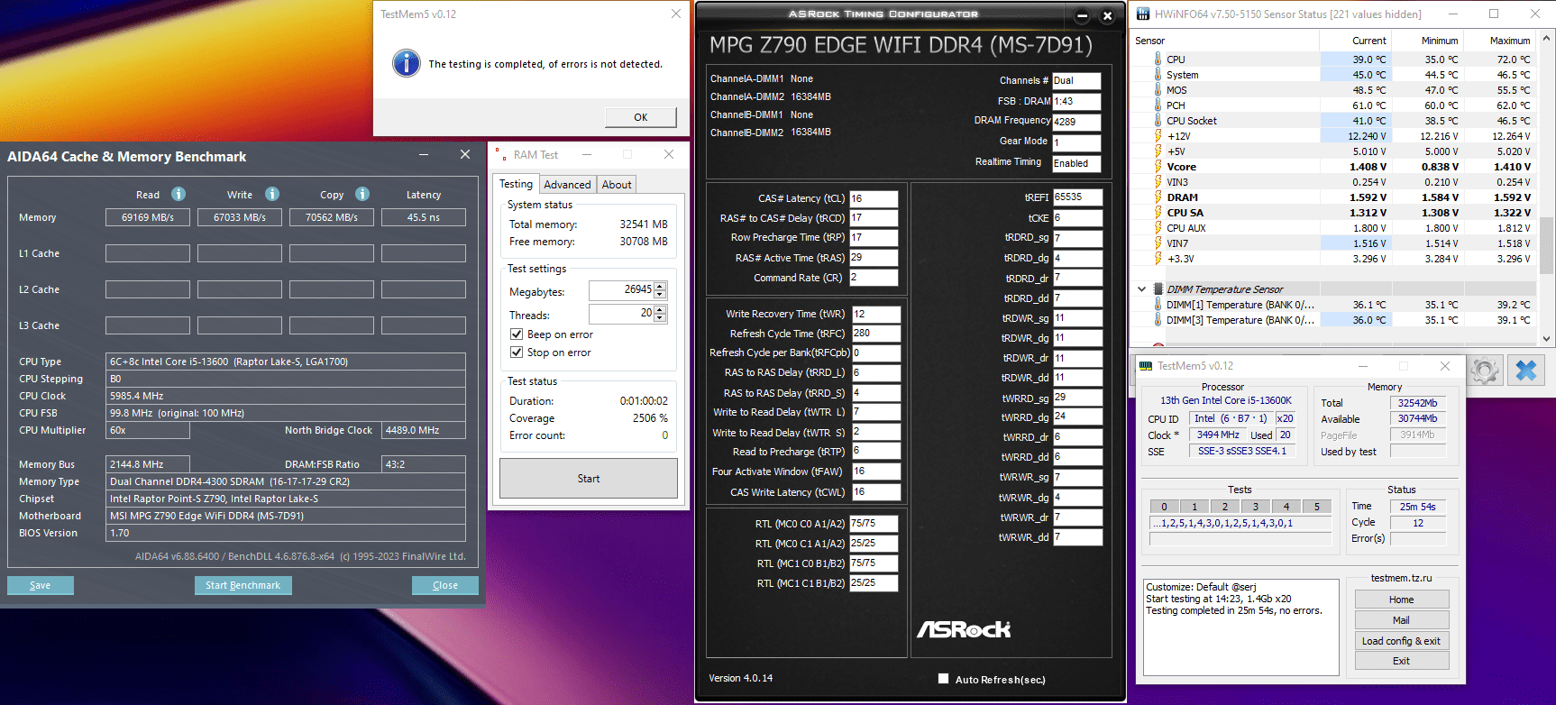Viewport: 1556px width, 705px height.
Task: Click the voltage icon beside Vcore row
Action: [1158, 167]
